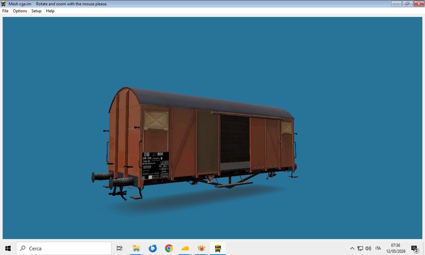Open the notification center with 2 alerts
Viewport: 425px width, 255px height.
coord(415,249)
